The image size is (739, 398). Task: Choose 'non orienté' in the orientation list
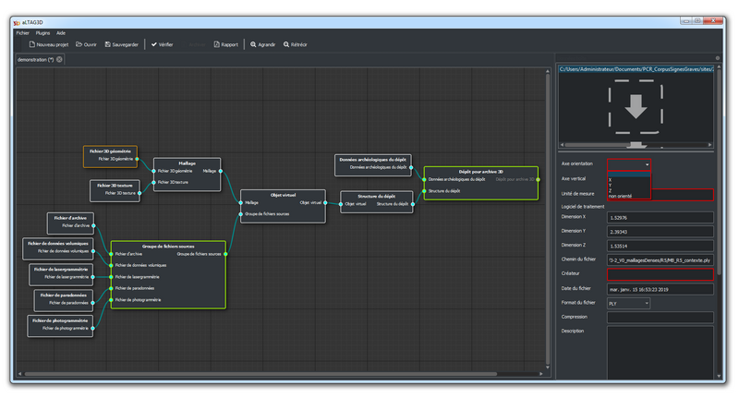point(621,196)
